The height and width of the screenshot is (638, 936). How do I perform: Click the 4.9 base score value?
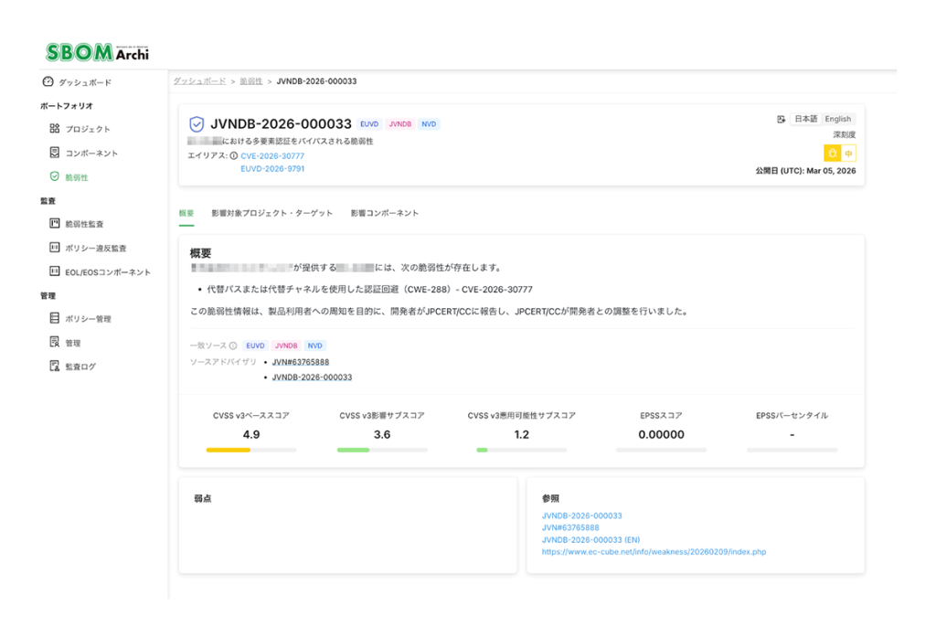coord(251,434)
